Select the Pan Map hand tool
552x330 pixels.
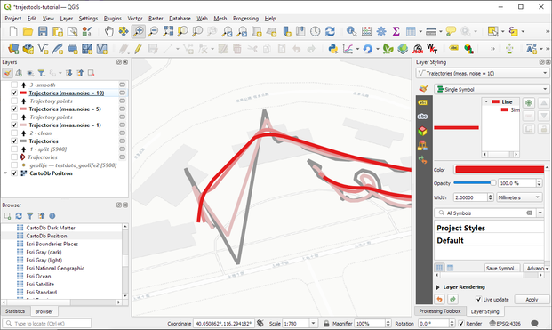click(x=109, y=31)
